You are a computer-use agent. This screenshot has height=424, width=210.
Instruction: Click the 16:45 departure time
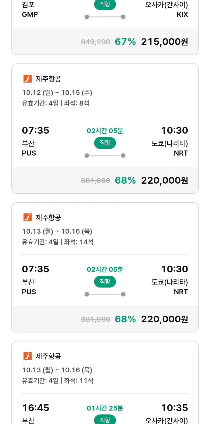(36, 408)
